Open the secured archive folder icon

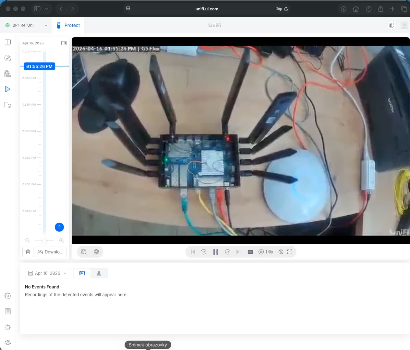8,105
